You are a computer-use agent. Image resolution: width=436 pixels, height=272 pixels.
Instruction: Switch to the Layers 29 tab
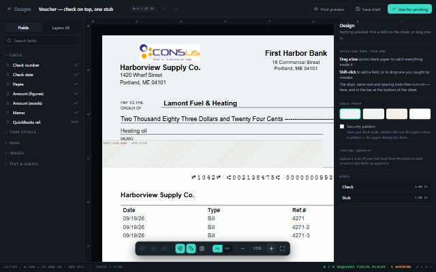pos(61,28)
